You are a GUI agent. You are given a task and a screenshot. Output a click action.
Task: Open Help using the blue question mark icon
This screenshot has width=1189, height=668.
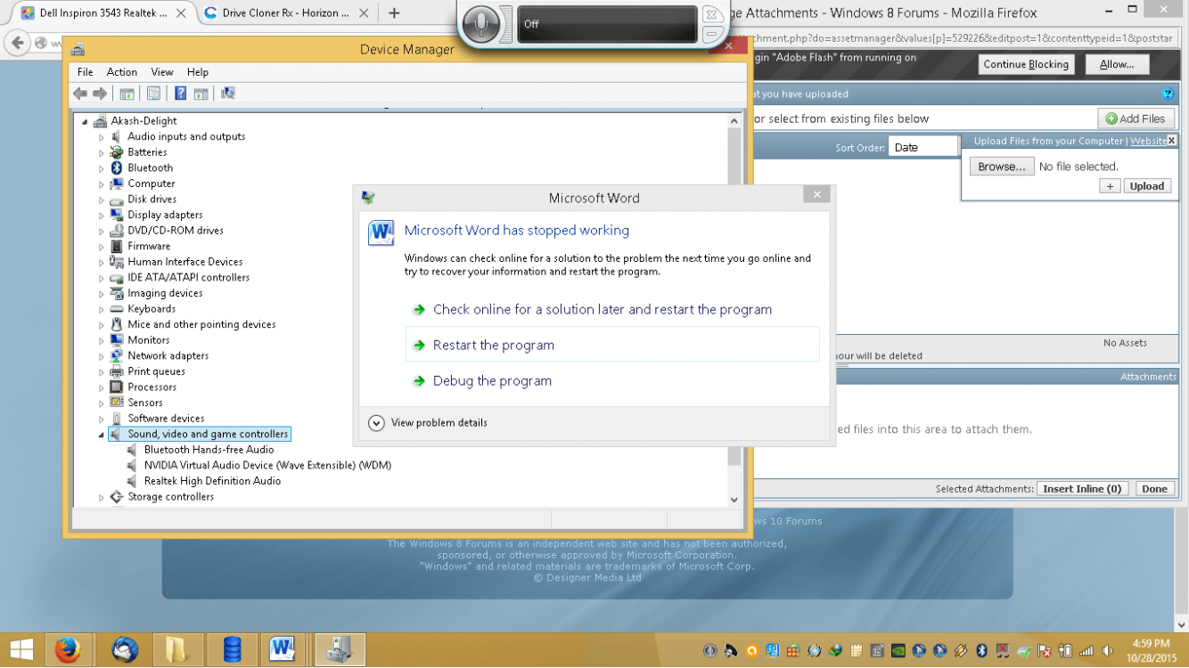pyautogui.click(x=180, y=93)
